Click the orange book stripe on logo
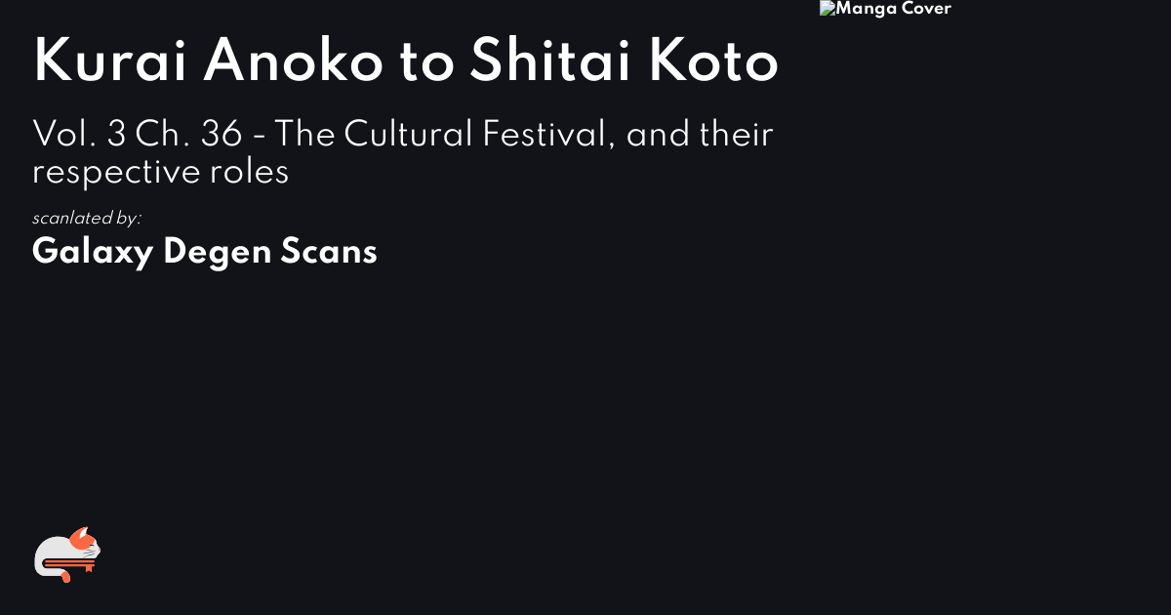The image size is (1171, 615). click(68, 563)
